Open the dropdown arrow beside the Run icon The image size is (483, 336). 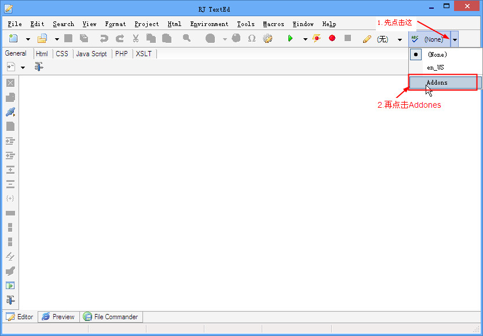coord(305,39)
